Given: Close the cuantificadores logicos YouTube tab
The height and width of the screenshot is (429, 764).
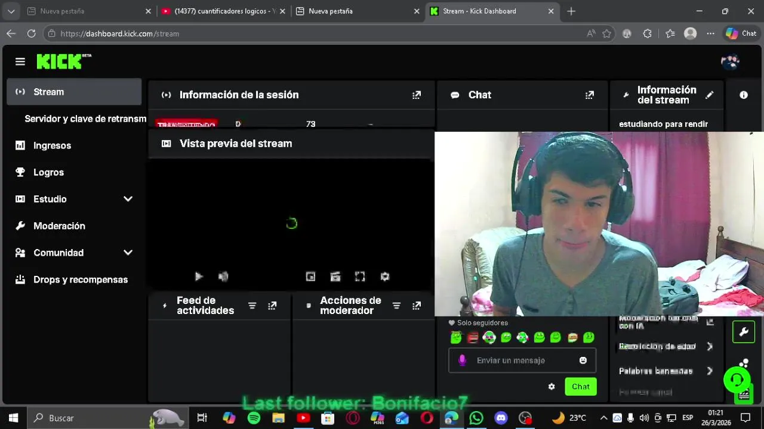Looking at the screenshot, I should (x=282, y=11).
